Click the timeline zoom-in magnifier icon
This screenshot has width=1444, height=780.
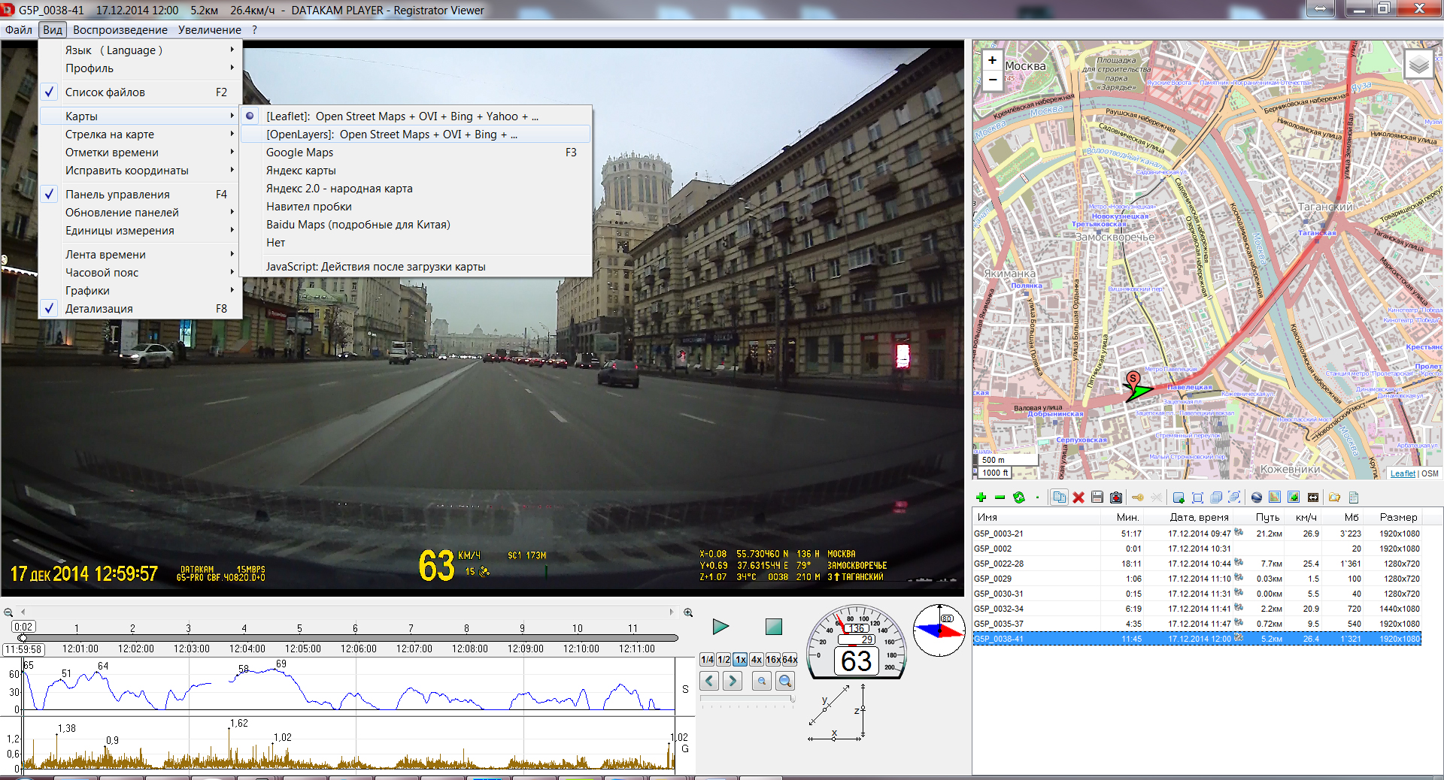pos(688,612)
